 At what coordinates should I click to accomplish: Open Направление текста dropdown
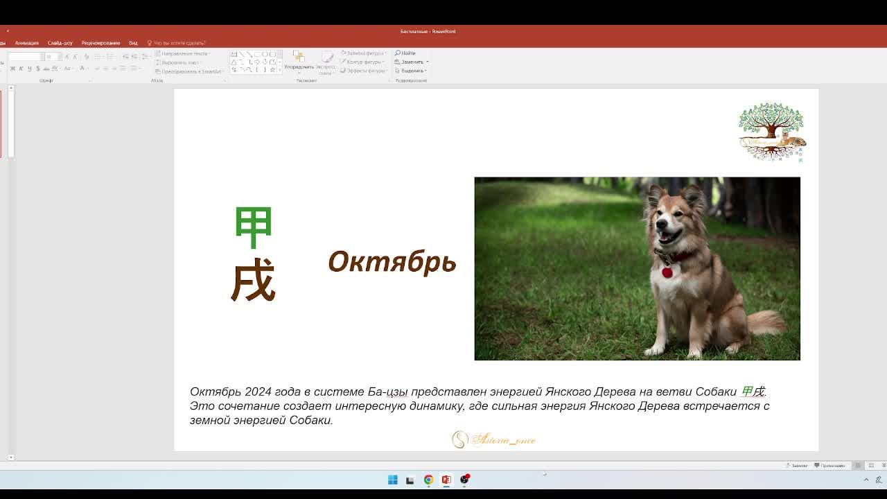[x=183, y=53]
